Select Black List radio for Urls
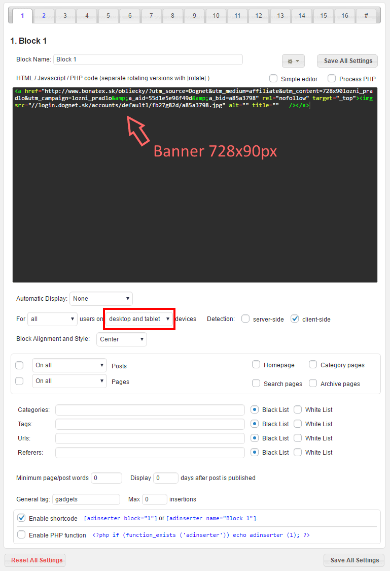This screenshot has width=390, height=571. click(x=255, y=438)
